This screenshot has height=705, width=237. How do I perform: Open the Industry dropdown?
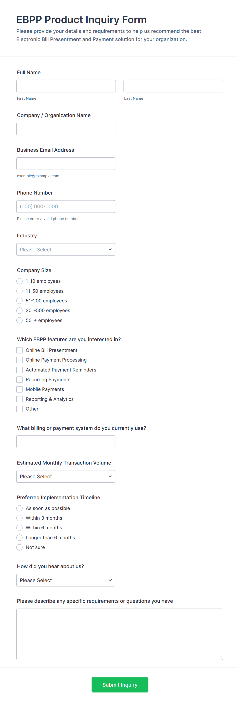(66, 250)
